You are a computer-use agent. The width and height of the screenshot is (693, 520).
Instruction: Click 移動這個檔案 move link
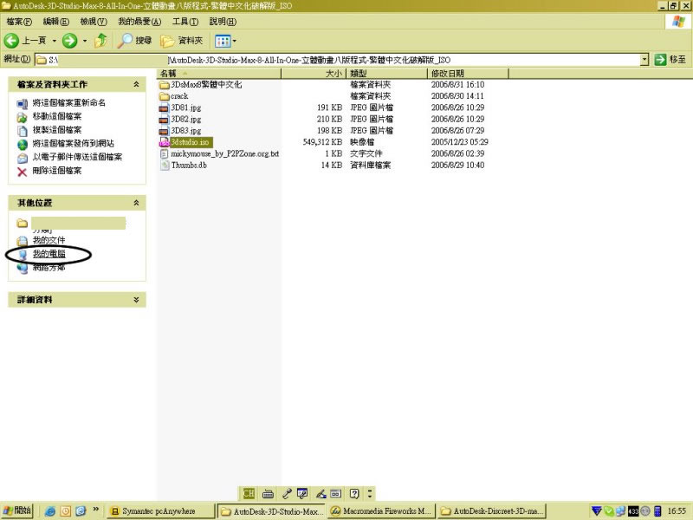(x=57, y=116)
